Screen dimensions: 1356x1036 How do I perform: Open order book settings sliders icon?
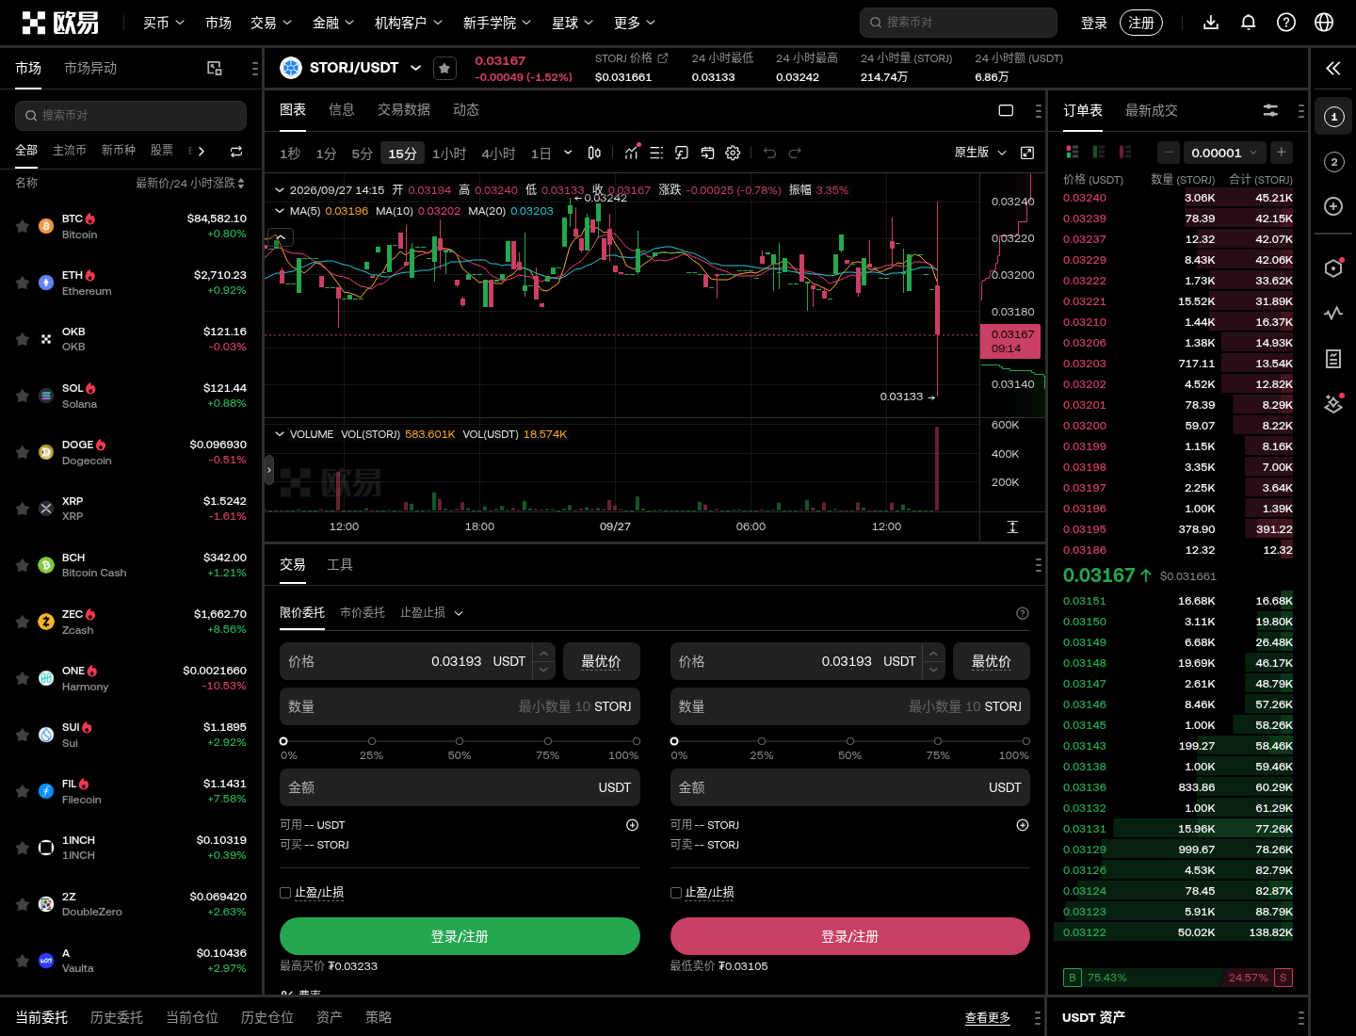click(1270, 110)
